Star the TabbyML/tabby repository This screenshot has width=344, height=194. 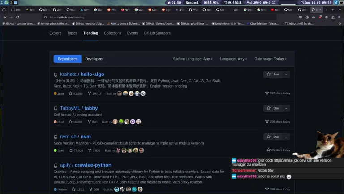pyautogui.click(x=273, y=108)
